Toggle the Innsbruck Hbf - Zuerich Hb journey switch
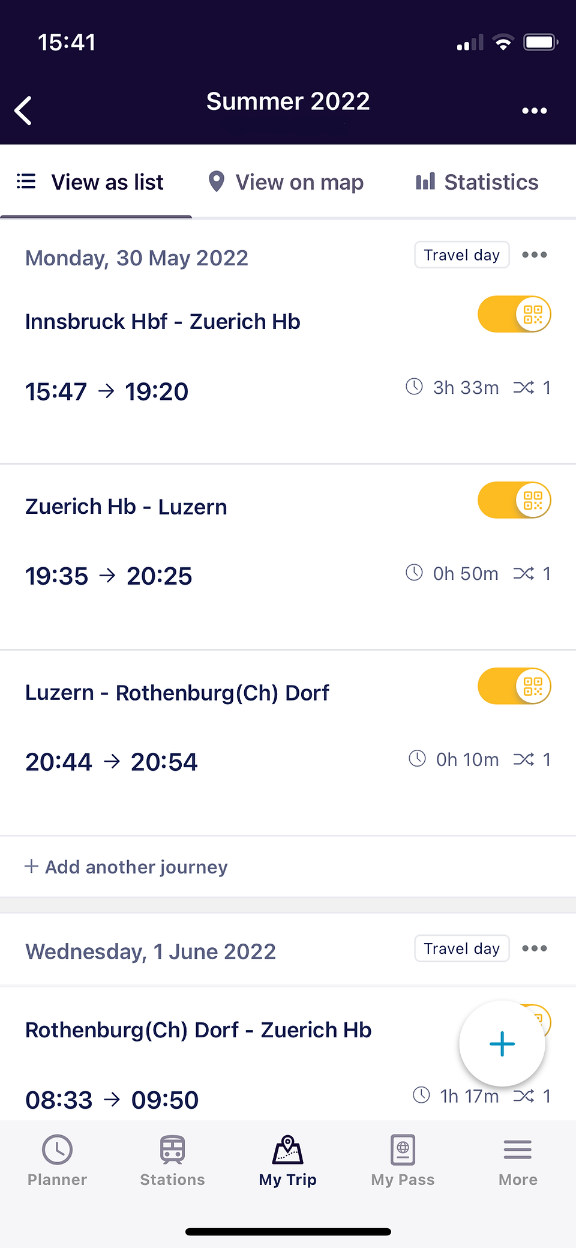Image resolution: width=576 pixels, height=1248 pixels. click(514, 314)
